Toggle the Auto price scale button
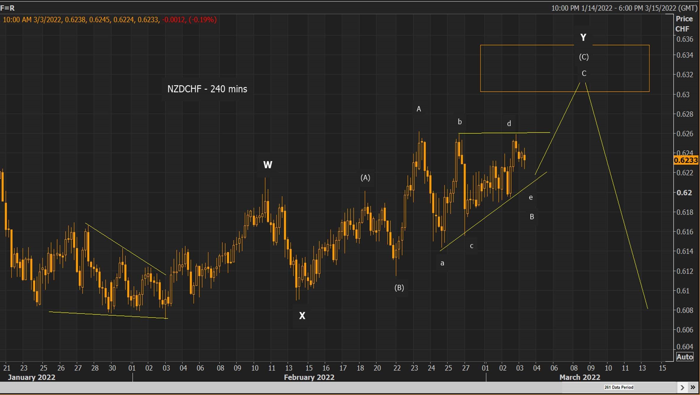The width and height of the screenshot is (700, 395). tap(685, 357)
